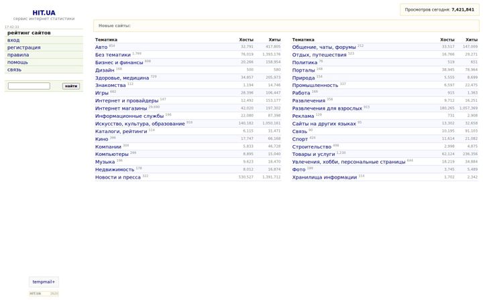This screenshot has height=301, width=483.
Task: Open the Недвижимость category
Action: tap(115, 169)
